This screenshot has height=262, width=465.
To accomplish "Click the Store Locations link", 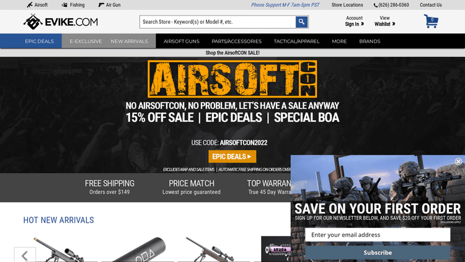I will click(x=347, y=5).
